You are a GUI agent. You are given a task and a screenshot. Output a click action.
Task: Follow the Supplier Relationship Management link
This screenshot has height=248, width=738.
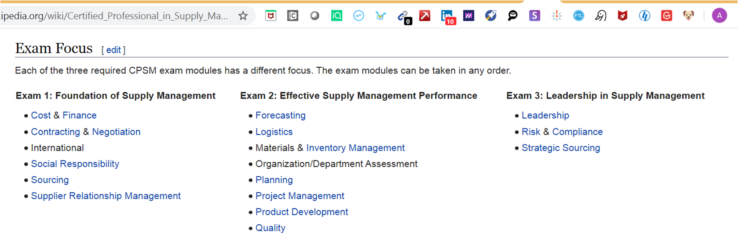tap(106, 196)
